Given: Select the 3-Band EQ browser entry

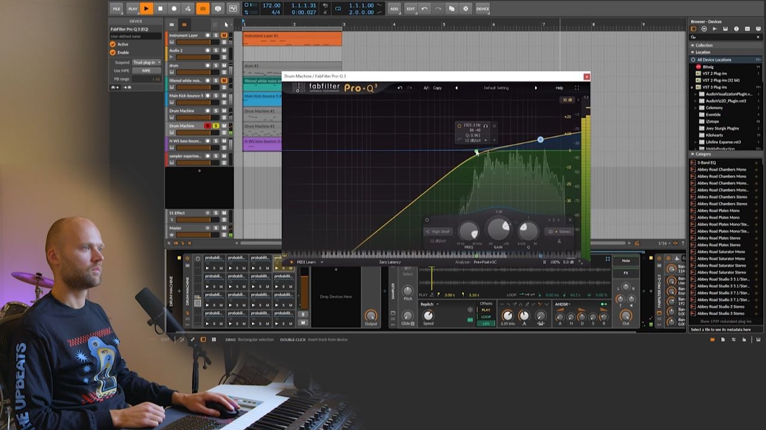Looking at the screenshot, I should [x=706, y=163].
